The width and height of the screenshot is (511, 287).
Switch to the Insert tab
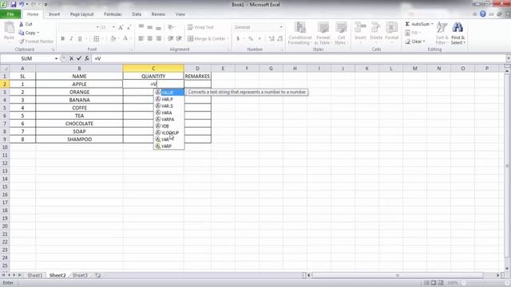tap(54, 14)
